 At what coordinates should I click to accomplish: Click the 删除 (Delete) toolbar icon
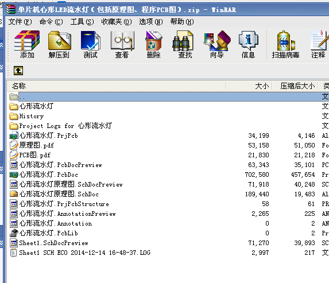(x=153, y=44)
